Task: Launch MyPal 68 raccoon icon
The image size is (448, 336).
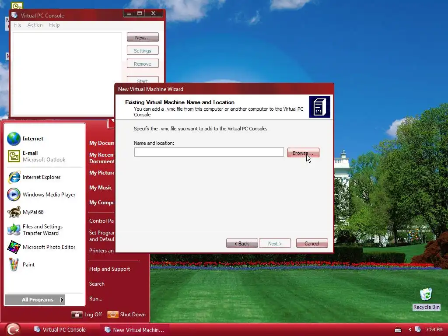Action: [x=14, y=212]
